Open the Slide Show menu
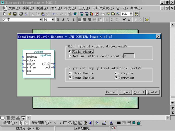The image size is (175, 131). [103, 8]
